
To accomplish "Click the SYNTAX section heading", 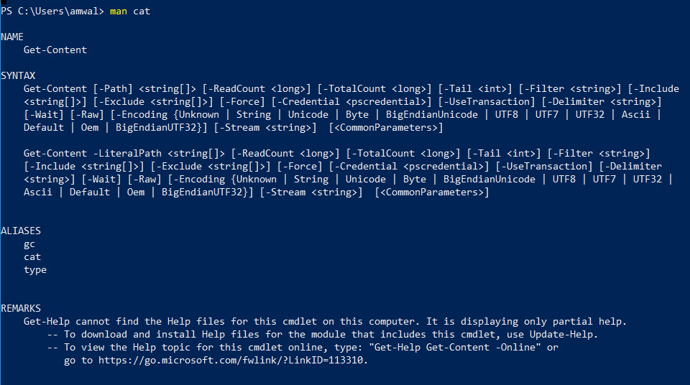I will coord(18,75).
